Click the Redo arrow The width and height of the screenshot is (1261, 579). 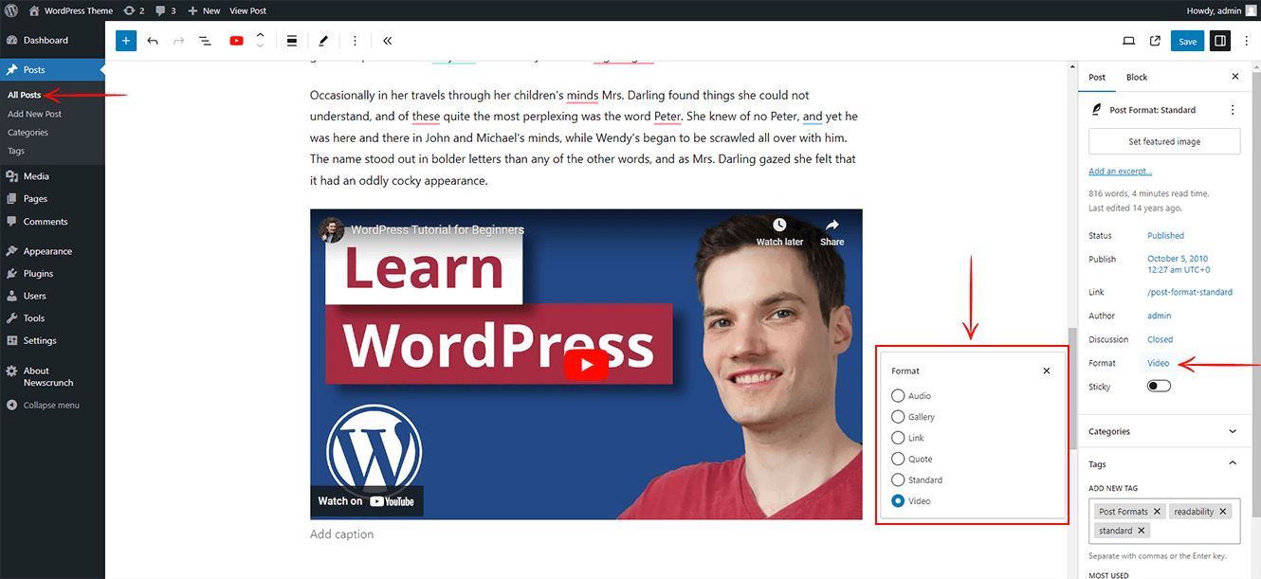pos(179,41)
